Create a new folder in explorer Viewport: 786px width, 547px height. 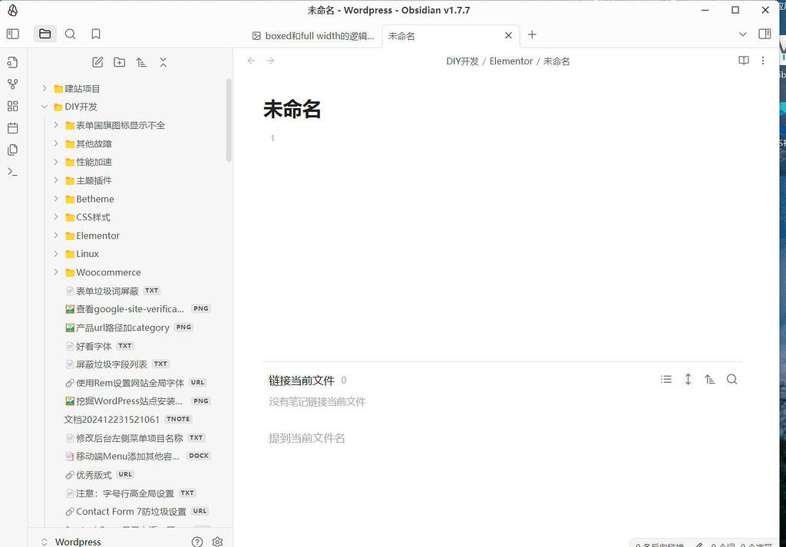[119, 62]
